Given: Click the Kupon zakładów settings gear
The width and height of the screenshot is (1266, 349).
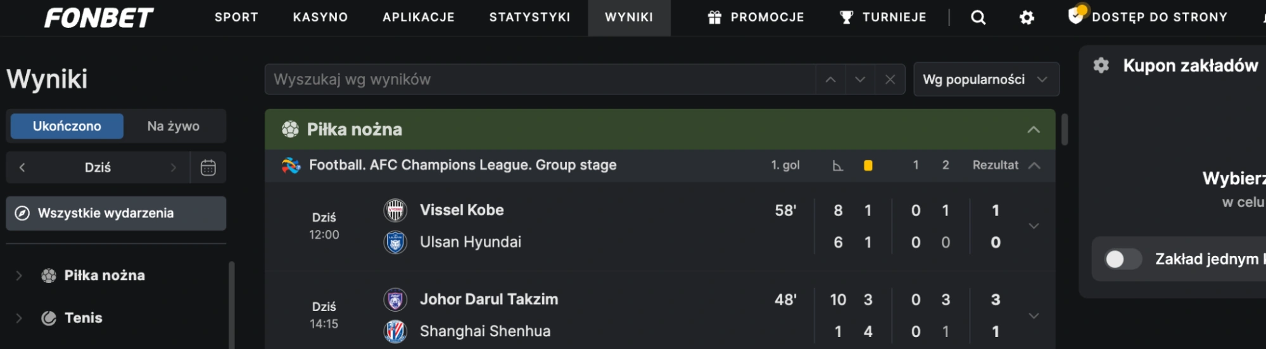Looking at the screenshot, I should 1101,65.
